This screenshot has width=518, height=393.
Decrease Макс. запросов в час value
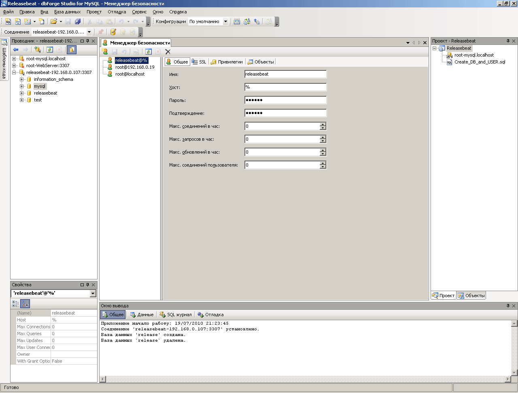click(x=323, y=141)
